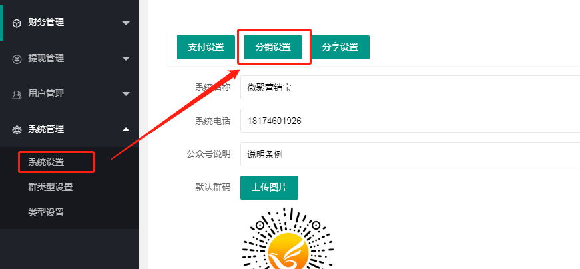The image size is (580, 269).
Task: Click the yen icon beside 提现管理
Action: [17, 59]
